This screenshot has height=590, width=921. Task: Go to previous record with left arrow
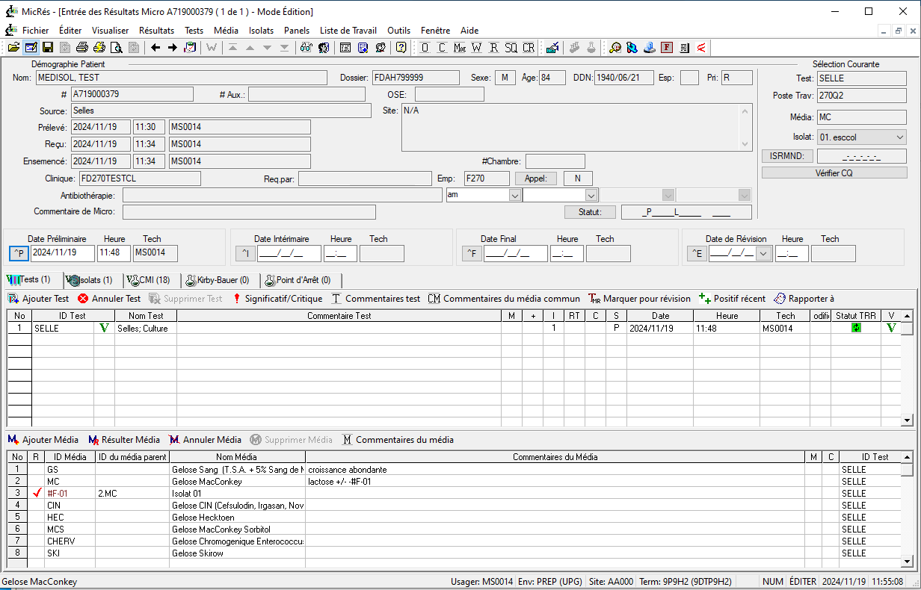click(x=155, y=48)
